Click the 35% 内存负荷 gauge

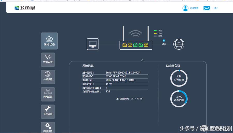(179, 99)
